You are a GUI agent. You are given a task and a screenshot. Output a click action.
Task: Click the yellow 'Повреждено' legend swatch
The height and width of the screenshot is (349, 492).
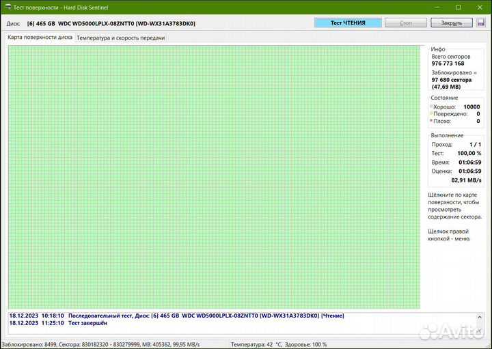click(431, 113)
